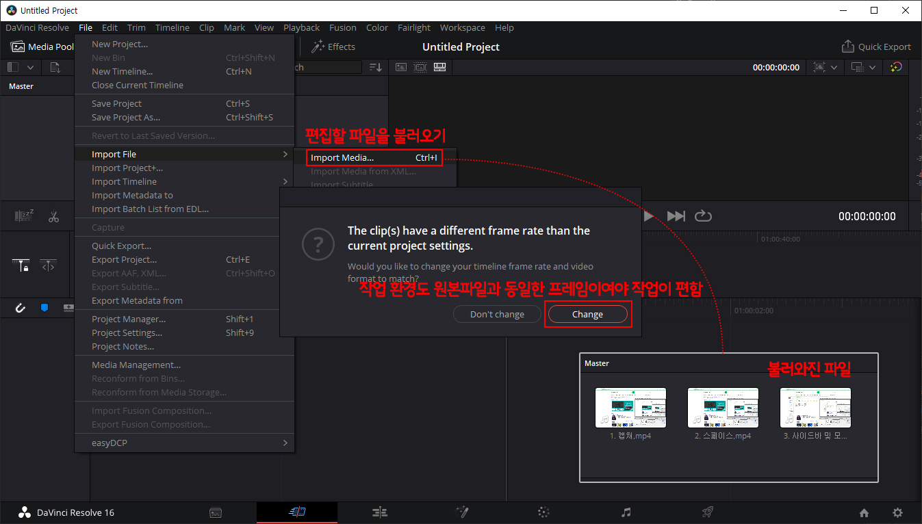Click the skip to next clip button
This screenshot has width=922, height=524.
676,216
